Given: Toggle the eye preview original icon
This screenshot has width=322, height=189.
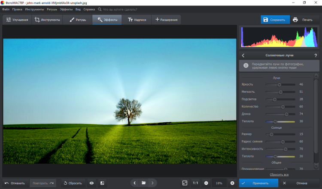Looking at the screenshot, I should click(x=91, y=183).
